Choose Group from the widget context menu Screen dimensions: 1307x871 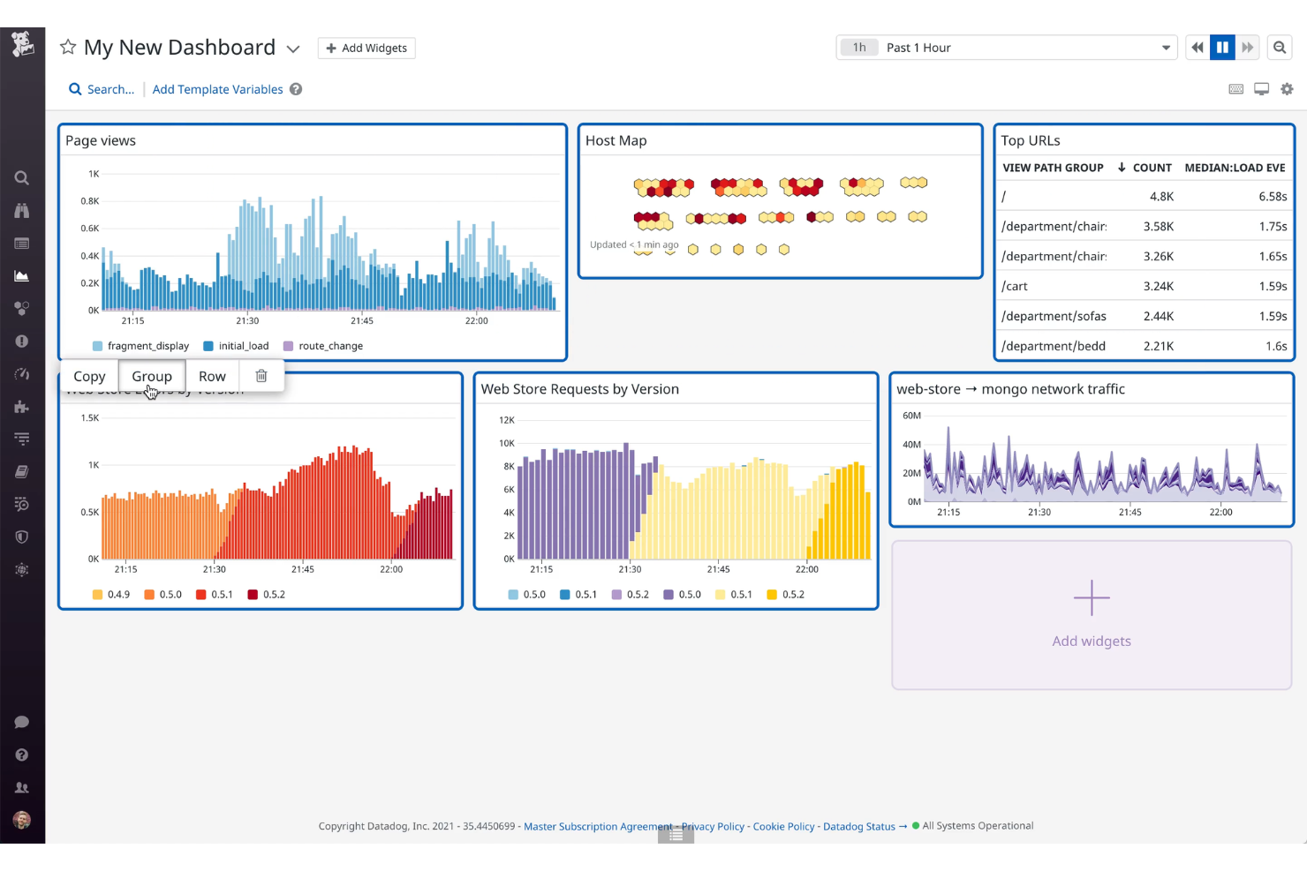[x=151, y=375]
